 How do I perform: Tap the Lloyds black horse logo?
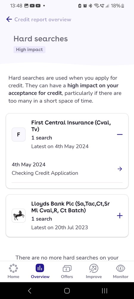pyautogui.click(x=18, y=216)
